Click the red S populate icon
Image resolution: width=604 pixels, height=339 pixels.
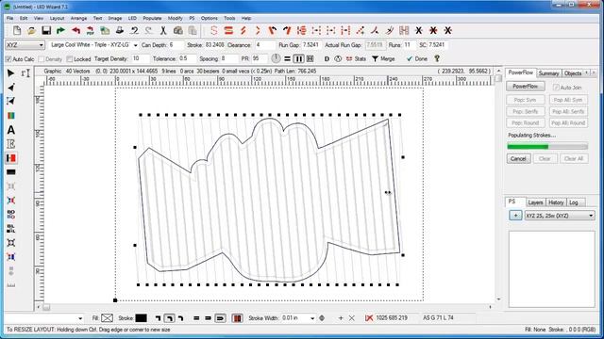click(x=214, y=30)
